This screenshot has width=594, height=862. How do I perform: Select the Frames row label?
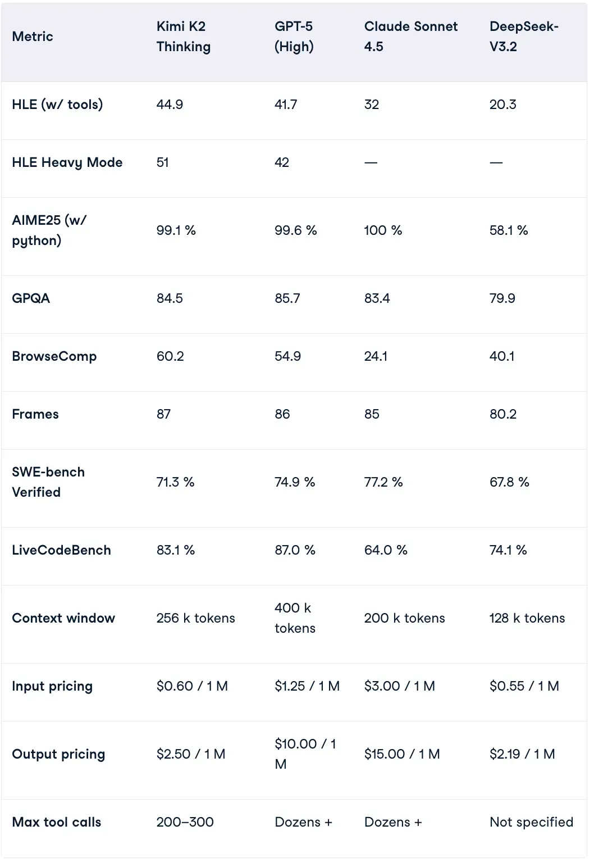(x=35, y=414)
